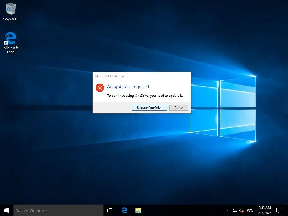Image resolution: width=288 pixels, height=216 pixels.
Task: Open the Windows Start menu
Action: point(7,210)
